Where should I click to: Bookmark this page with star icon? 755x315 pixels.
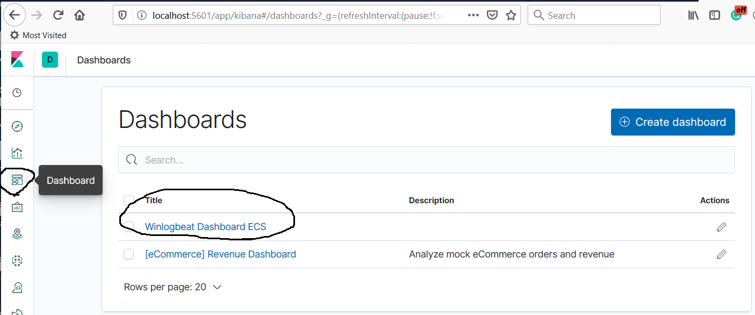[x=511, y=15]
